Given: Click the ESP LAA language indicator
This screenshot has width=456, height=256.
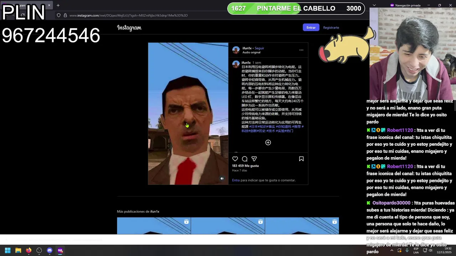Looking at the screenshot, I should [x=416, y=251].
